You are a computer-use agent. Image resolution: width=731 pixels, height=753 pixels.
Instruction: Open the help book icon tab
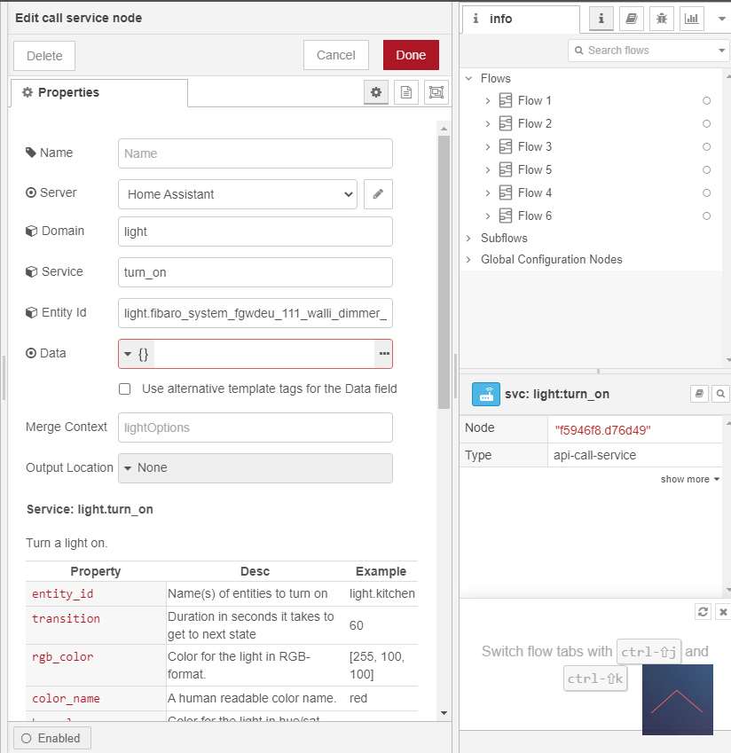[631, 18]
